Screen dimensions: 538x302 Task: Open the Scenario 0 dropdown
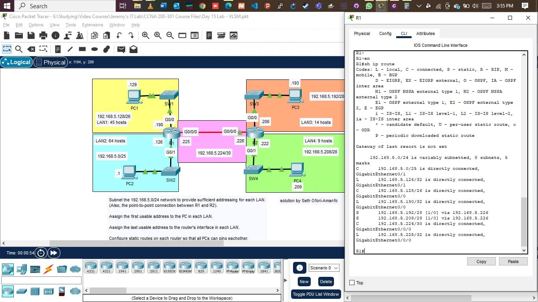[x=324, y=268]
